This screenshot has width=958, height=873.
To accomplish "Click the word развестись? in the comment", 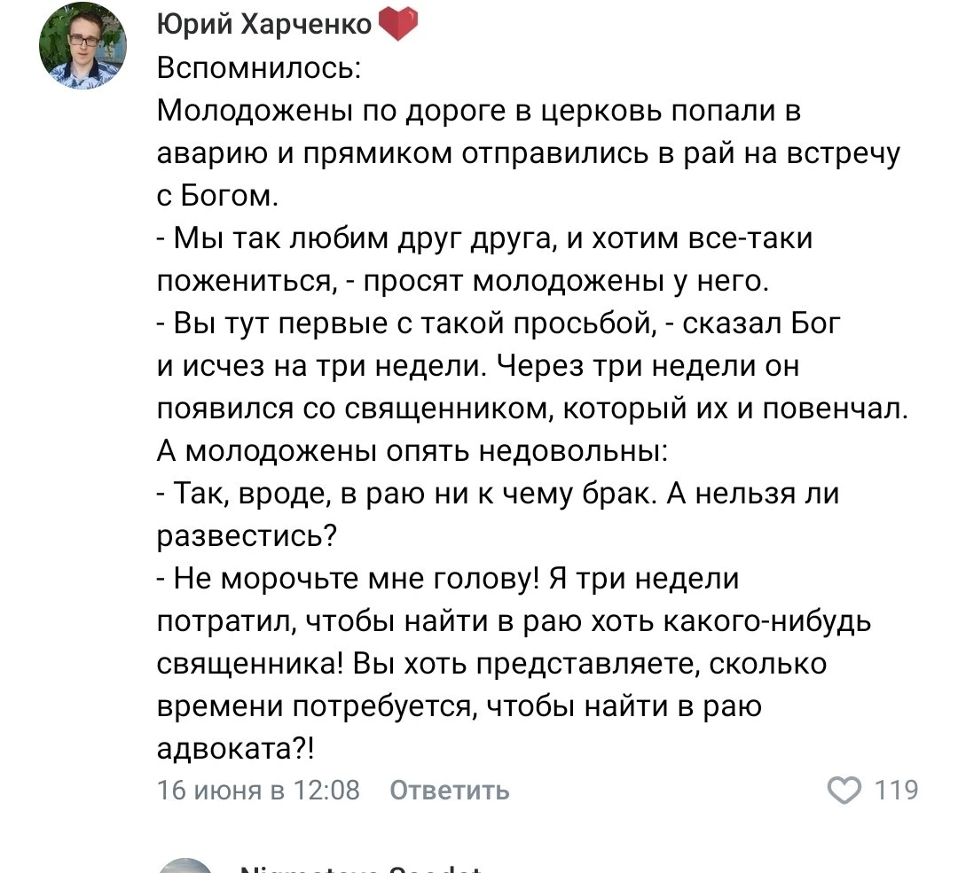I will click(247, 536).
